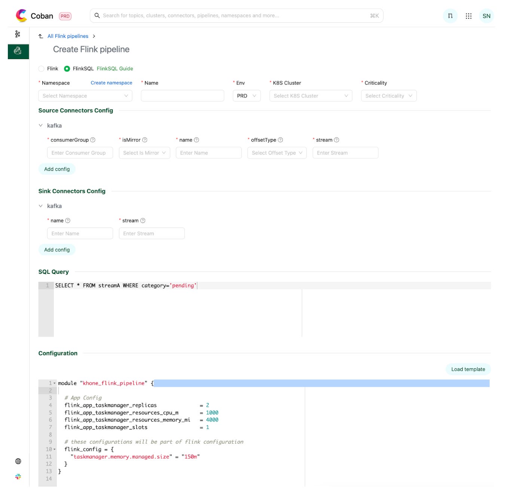Click help icon next to consumerGroup

coord(93,140)
